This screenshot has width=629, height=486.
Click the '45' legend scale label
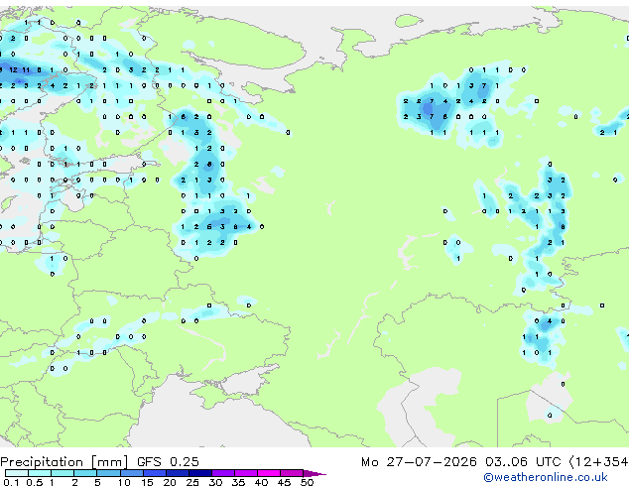[284, 482]
